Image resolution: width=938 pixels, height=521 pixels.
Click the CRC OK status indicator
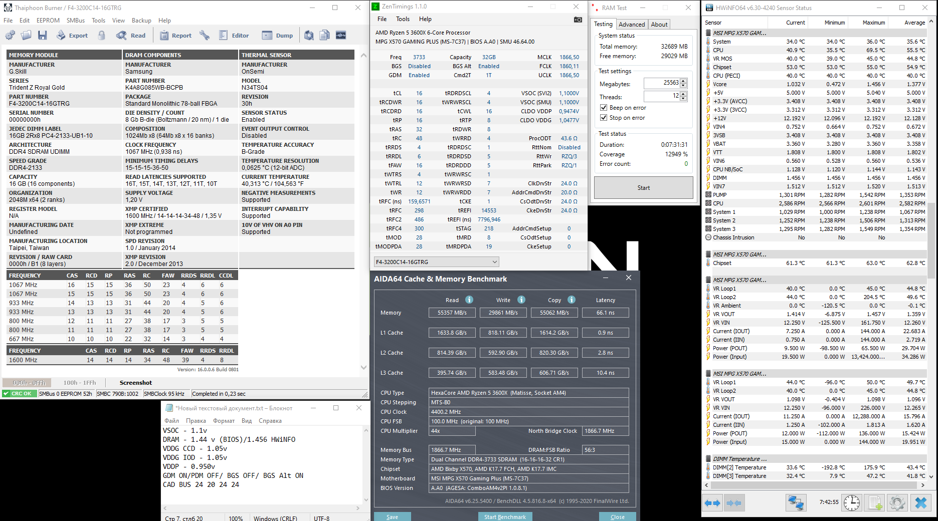click(19, 394)
